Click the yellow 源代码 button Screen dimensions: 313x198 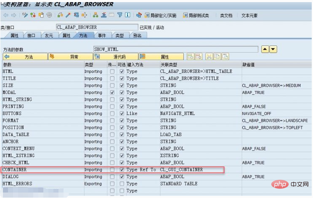(116, 57)
